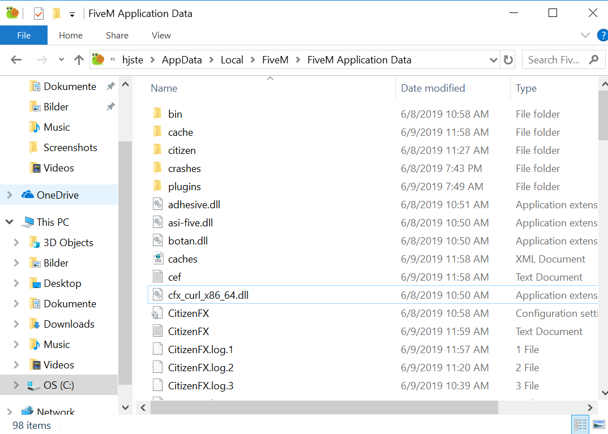
Task: Go back to the previous folder
Action: [16, 59]
